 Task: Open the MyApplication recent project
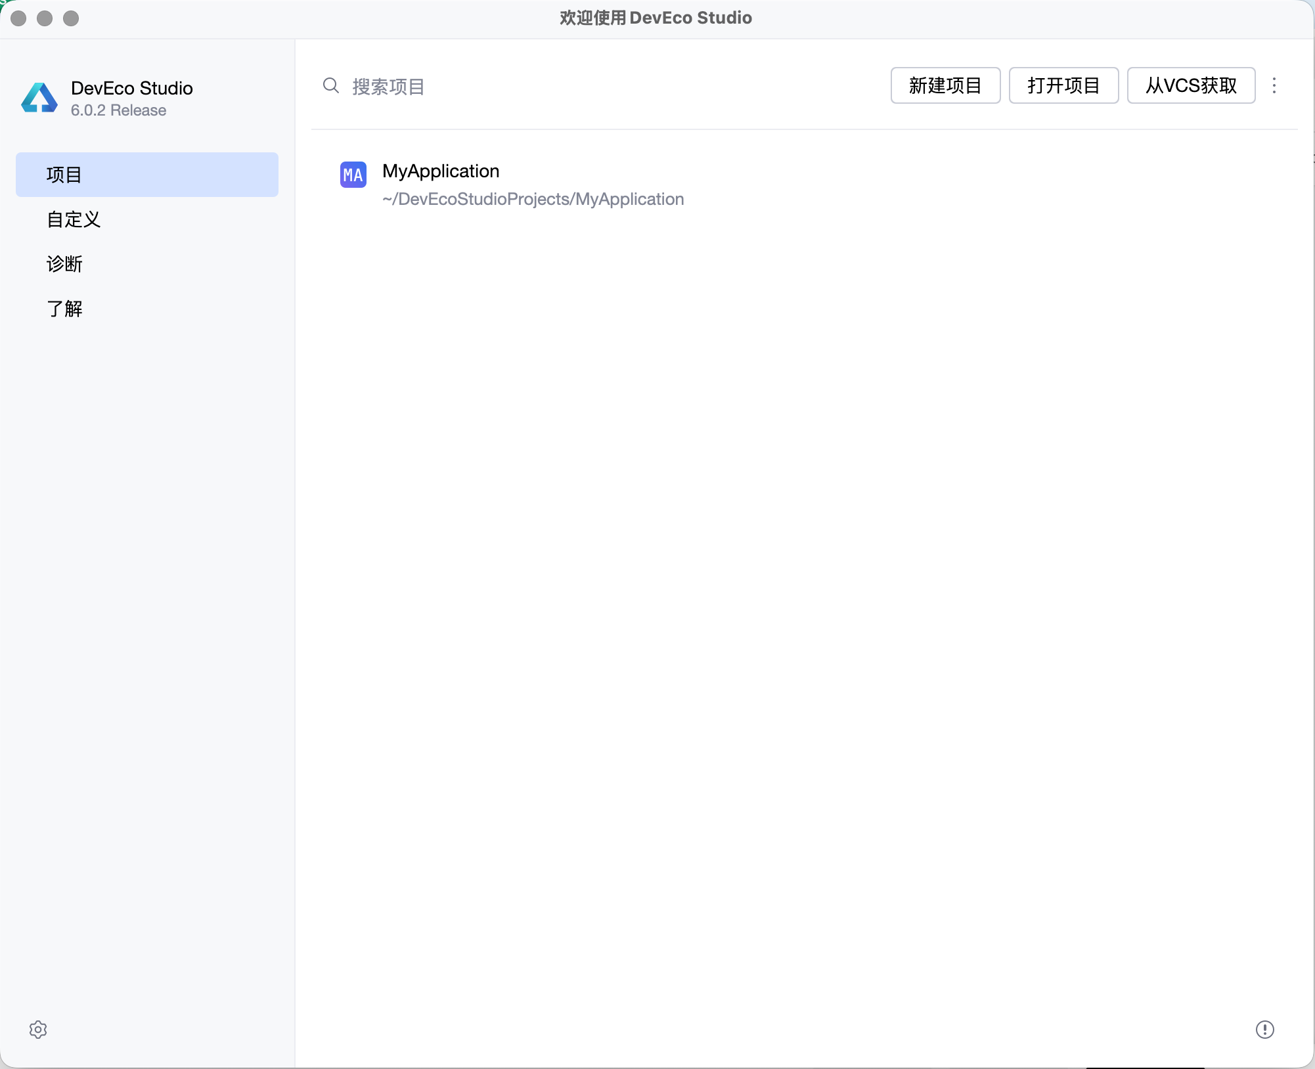441,171
